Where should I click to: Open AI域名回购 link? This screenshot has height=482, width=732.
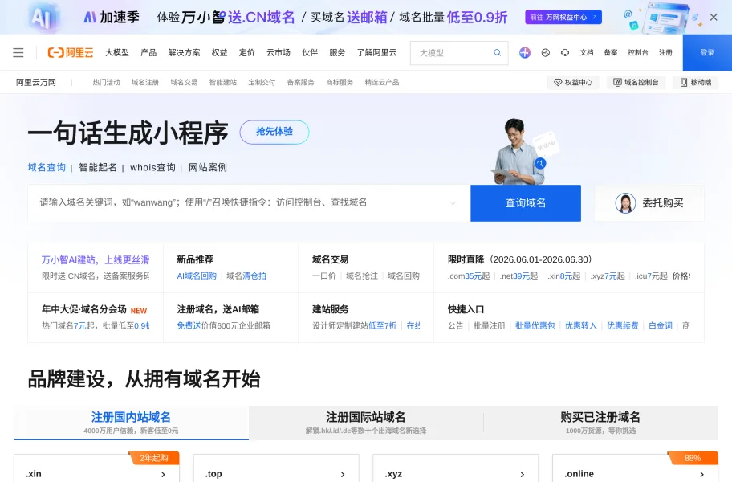coord(197,276)
